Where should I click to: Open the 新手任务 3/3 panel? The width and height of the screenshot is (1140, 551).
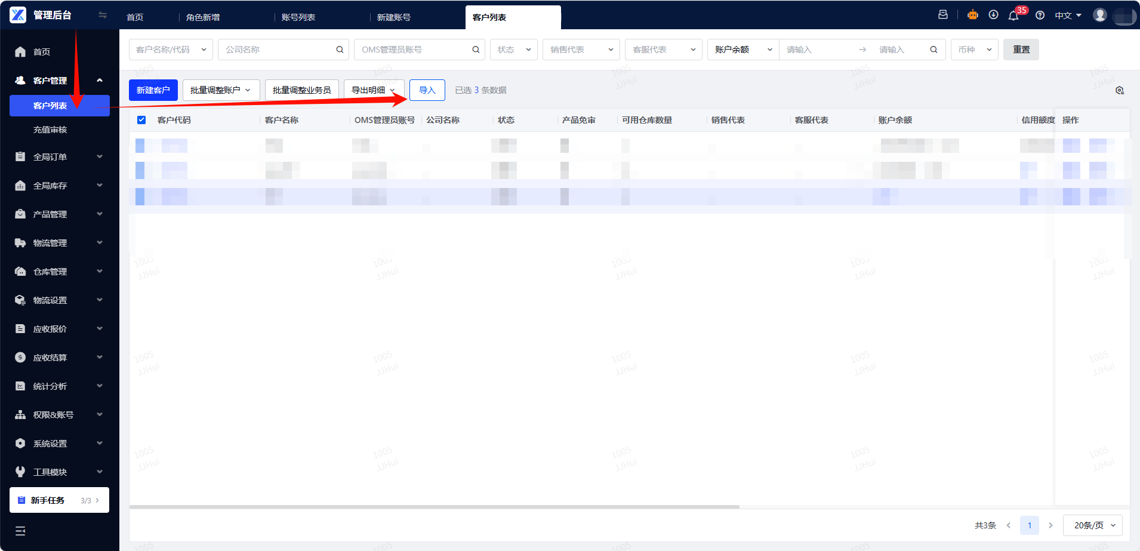59,500
